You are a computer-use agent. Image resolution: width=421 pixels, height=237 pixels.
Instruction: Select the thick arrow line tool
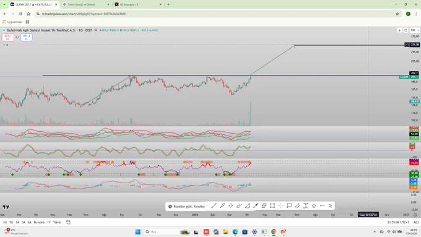[x=256, y=206]
